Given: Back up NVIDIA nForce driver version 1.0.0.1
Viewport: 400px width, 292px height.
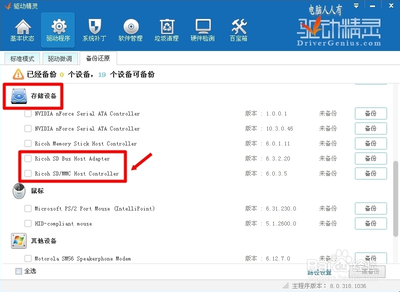Looking at the screenshot, I should (370, 113).
